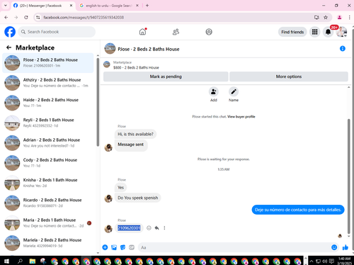
Task: Click the Name edit pencil icon
Action: (x=234, y=91)
